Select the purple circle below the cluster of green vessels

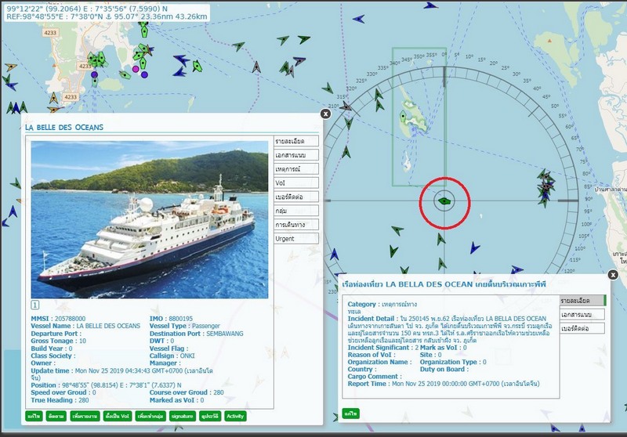click(94, 74)
